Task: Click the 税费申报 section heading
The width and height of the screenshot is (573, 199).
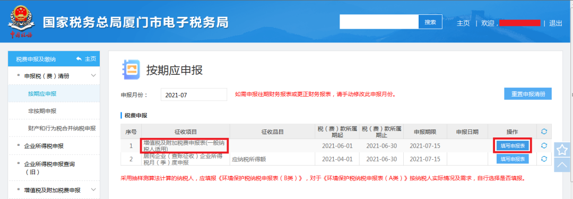Action: [x=136, y=116]
